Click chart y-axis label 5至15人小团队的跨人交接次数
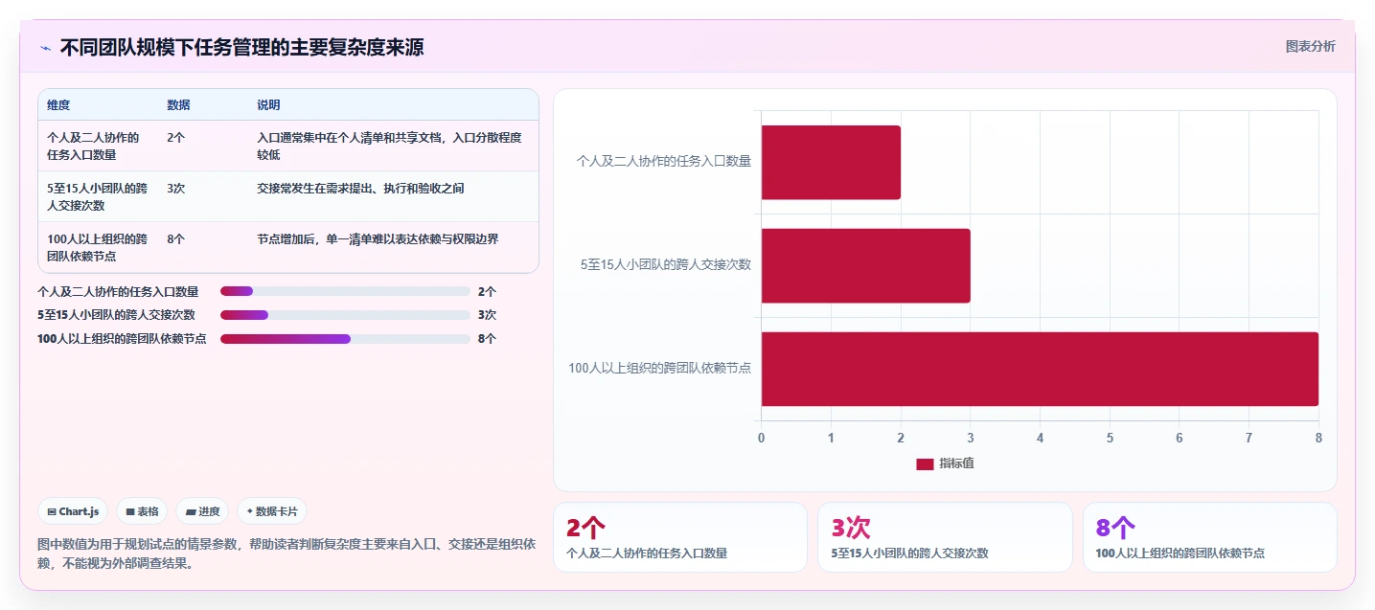Viewport: 1375px width, 610px height. click(666, 265)
